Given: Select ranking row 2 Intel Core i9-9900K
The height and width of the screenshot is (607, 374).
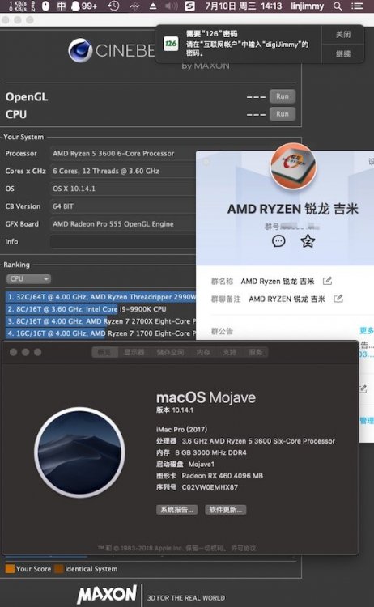Looking at the screenshot, I should pos(101,309).
